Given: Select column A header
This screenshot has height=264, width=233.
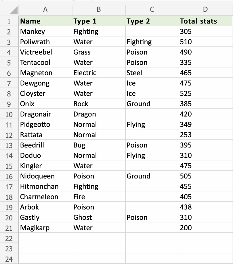Looking at the screenshot, I should (45, 9).
